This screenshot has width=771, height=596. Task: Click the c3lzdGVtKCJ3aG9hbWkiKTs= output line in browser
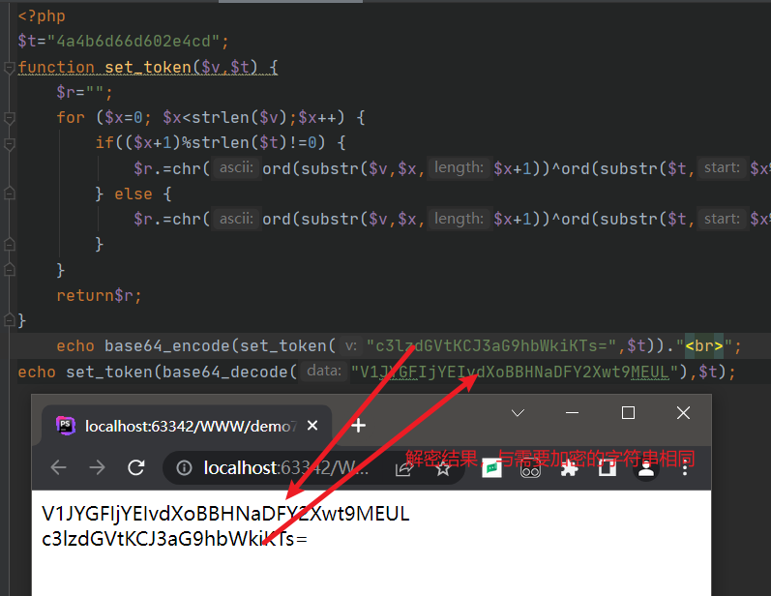174,540
